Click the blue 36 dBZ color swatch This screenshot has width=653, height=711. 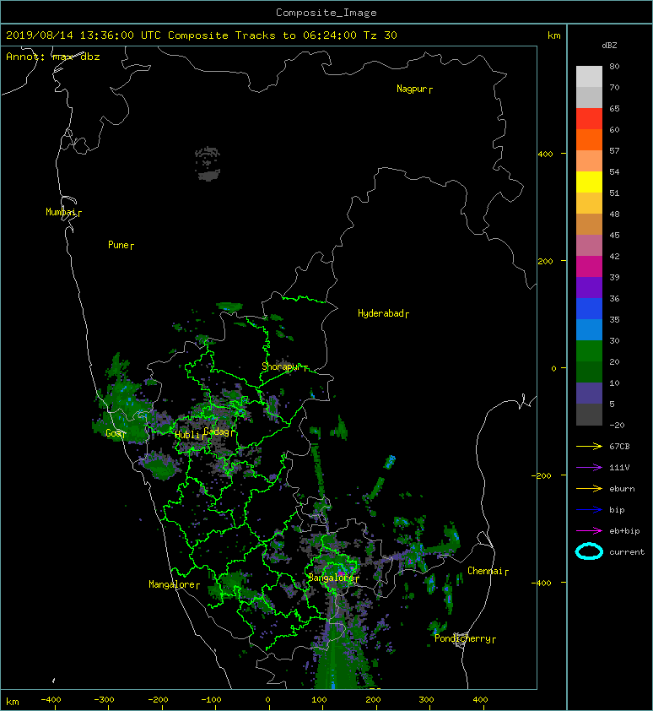click(589, 308)
